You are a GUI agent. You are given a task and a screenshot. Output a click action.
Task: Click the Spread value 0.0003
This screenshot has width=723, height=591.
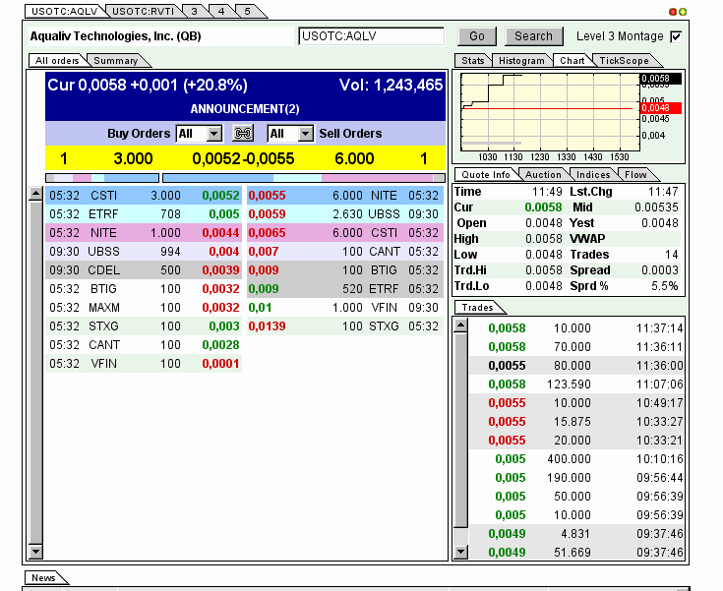[x=660, y=270]
